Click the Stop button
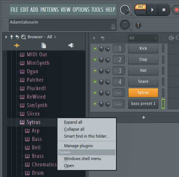This screenshot has height=177, width=179. (x=164, y=10)
